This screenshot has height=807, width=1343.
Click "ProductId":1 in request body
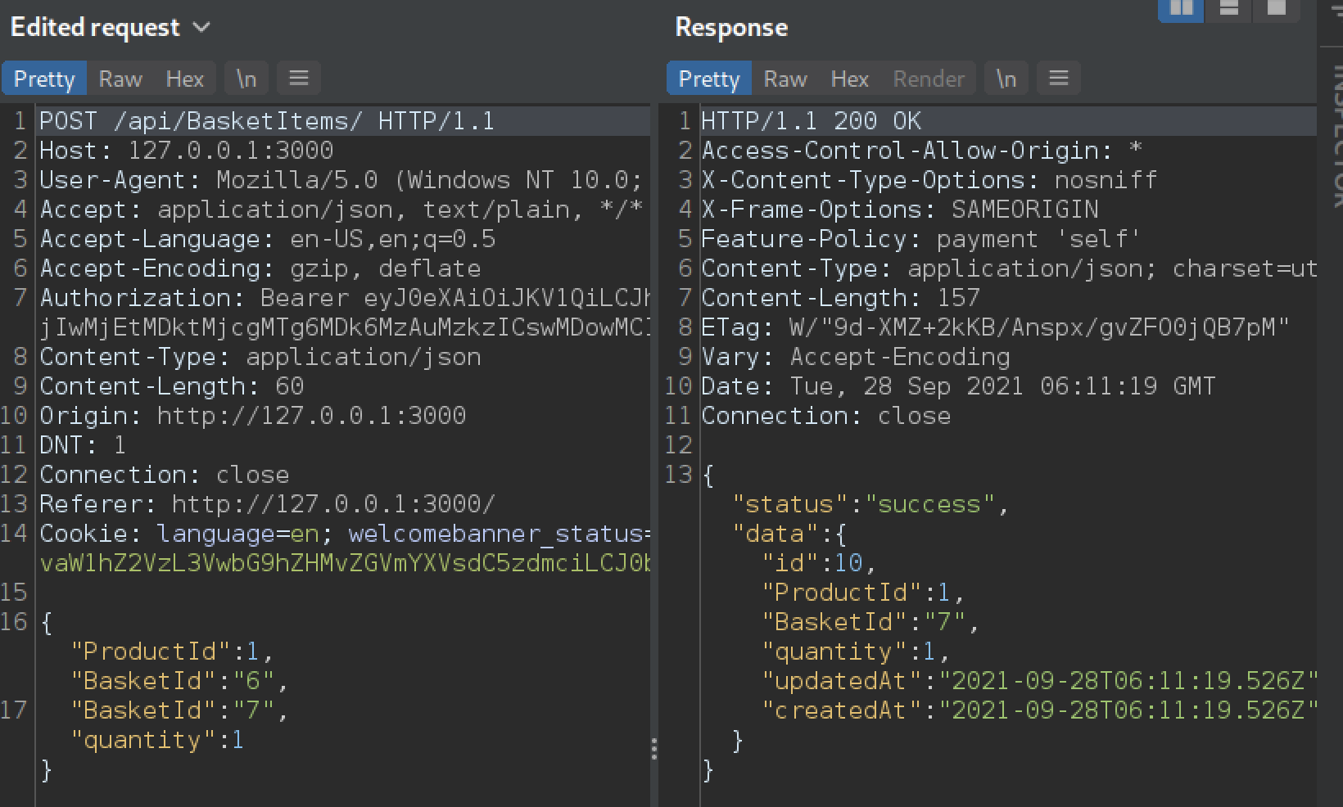pos(172,651)
